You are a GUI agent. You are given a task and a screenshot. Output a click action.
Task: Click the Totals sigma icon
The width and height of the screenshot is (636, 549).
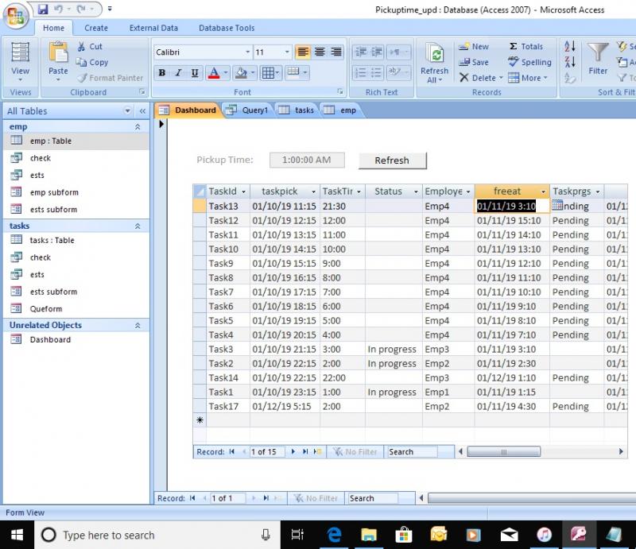513,46
